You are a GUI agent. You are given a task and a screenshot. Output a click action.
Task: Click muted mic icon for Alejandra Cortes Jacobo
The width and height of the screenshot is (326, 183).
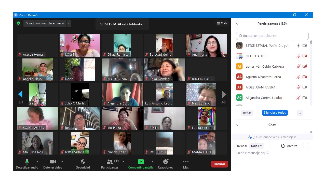pyautogui.click(x=298, y=98)
